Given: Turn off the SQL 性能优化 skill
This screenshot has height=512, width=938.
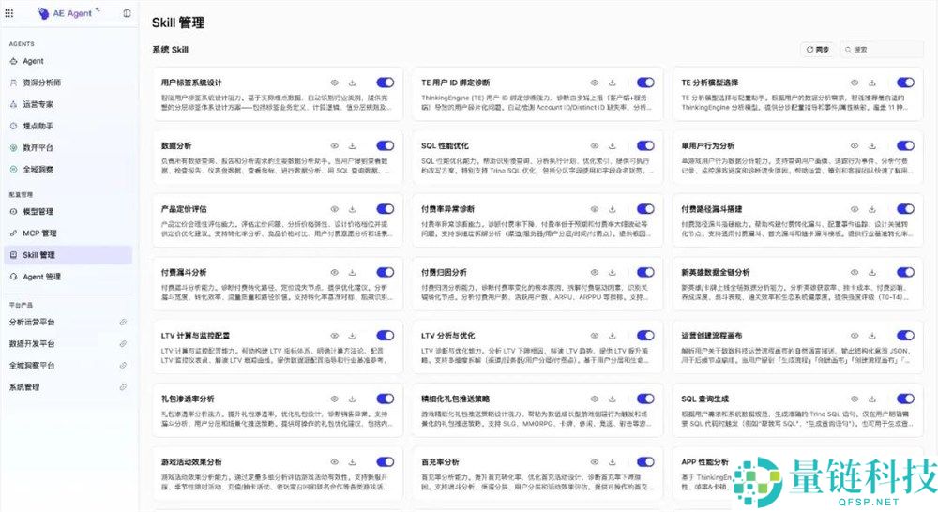Looking at the screenshot, I should pyautogui.click(x=645, y=146).
